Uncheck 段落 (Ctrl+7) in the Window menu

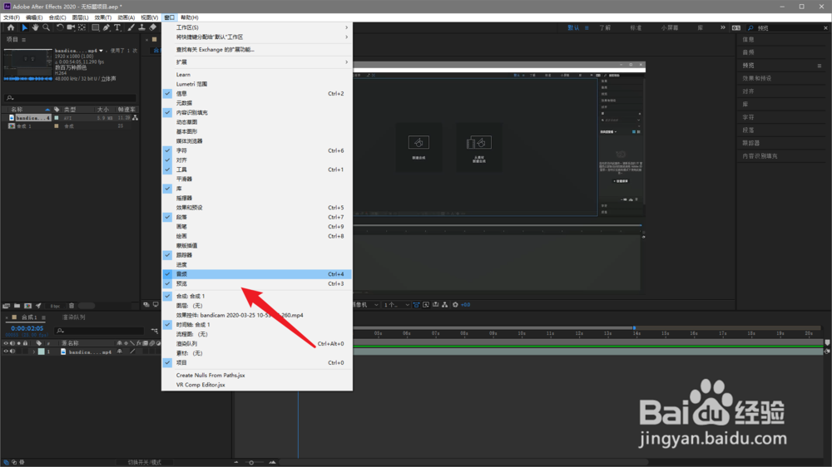pos(257,218)
